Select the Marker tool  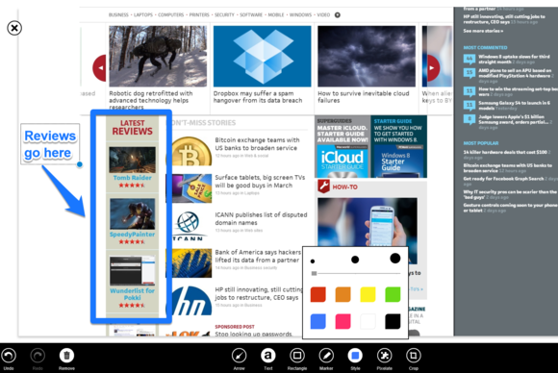(x=326, y=356)
